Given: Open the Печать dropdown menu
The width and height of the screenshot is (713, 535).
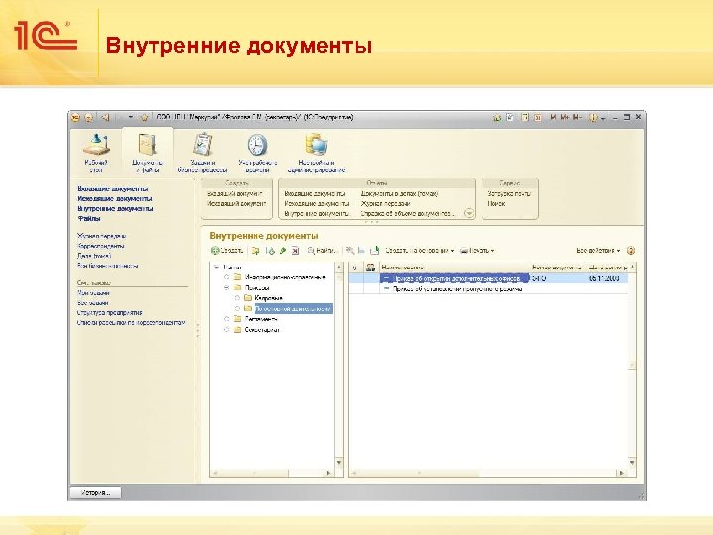Looking at the screenshot, I should [x=477, y=251].
